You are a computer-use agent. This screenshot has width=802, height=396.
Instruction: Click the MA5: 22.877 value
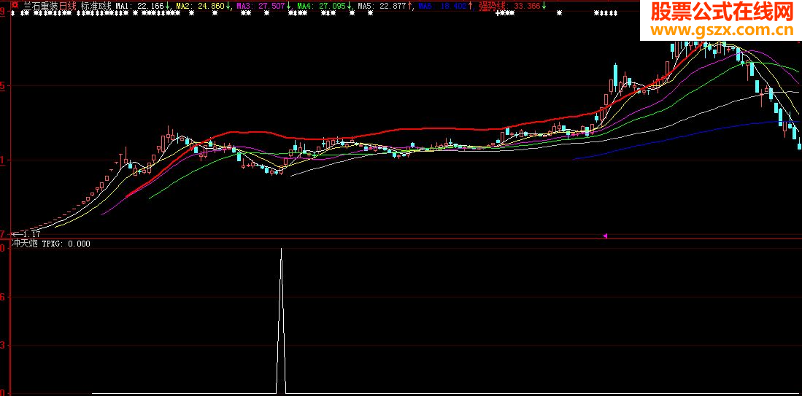pyautogui.click(x=382, y=6)
